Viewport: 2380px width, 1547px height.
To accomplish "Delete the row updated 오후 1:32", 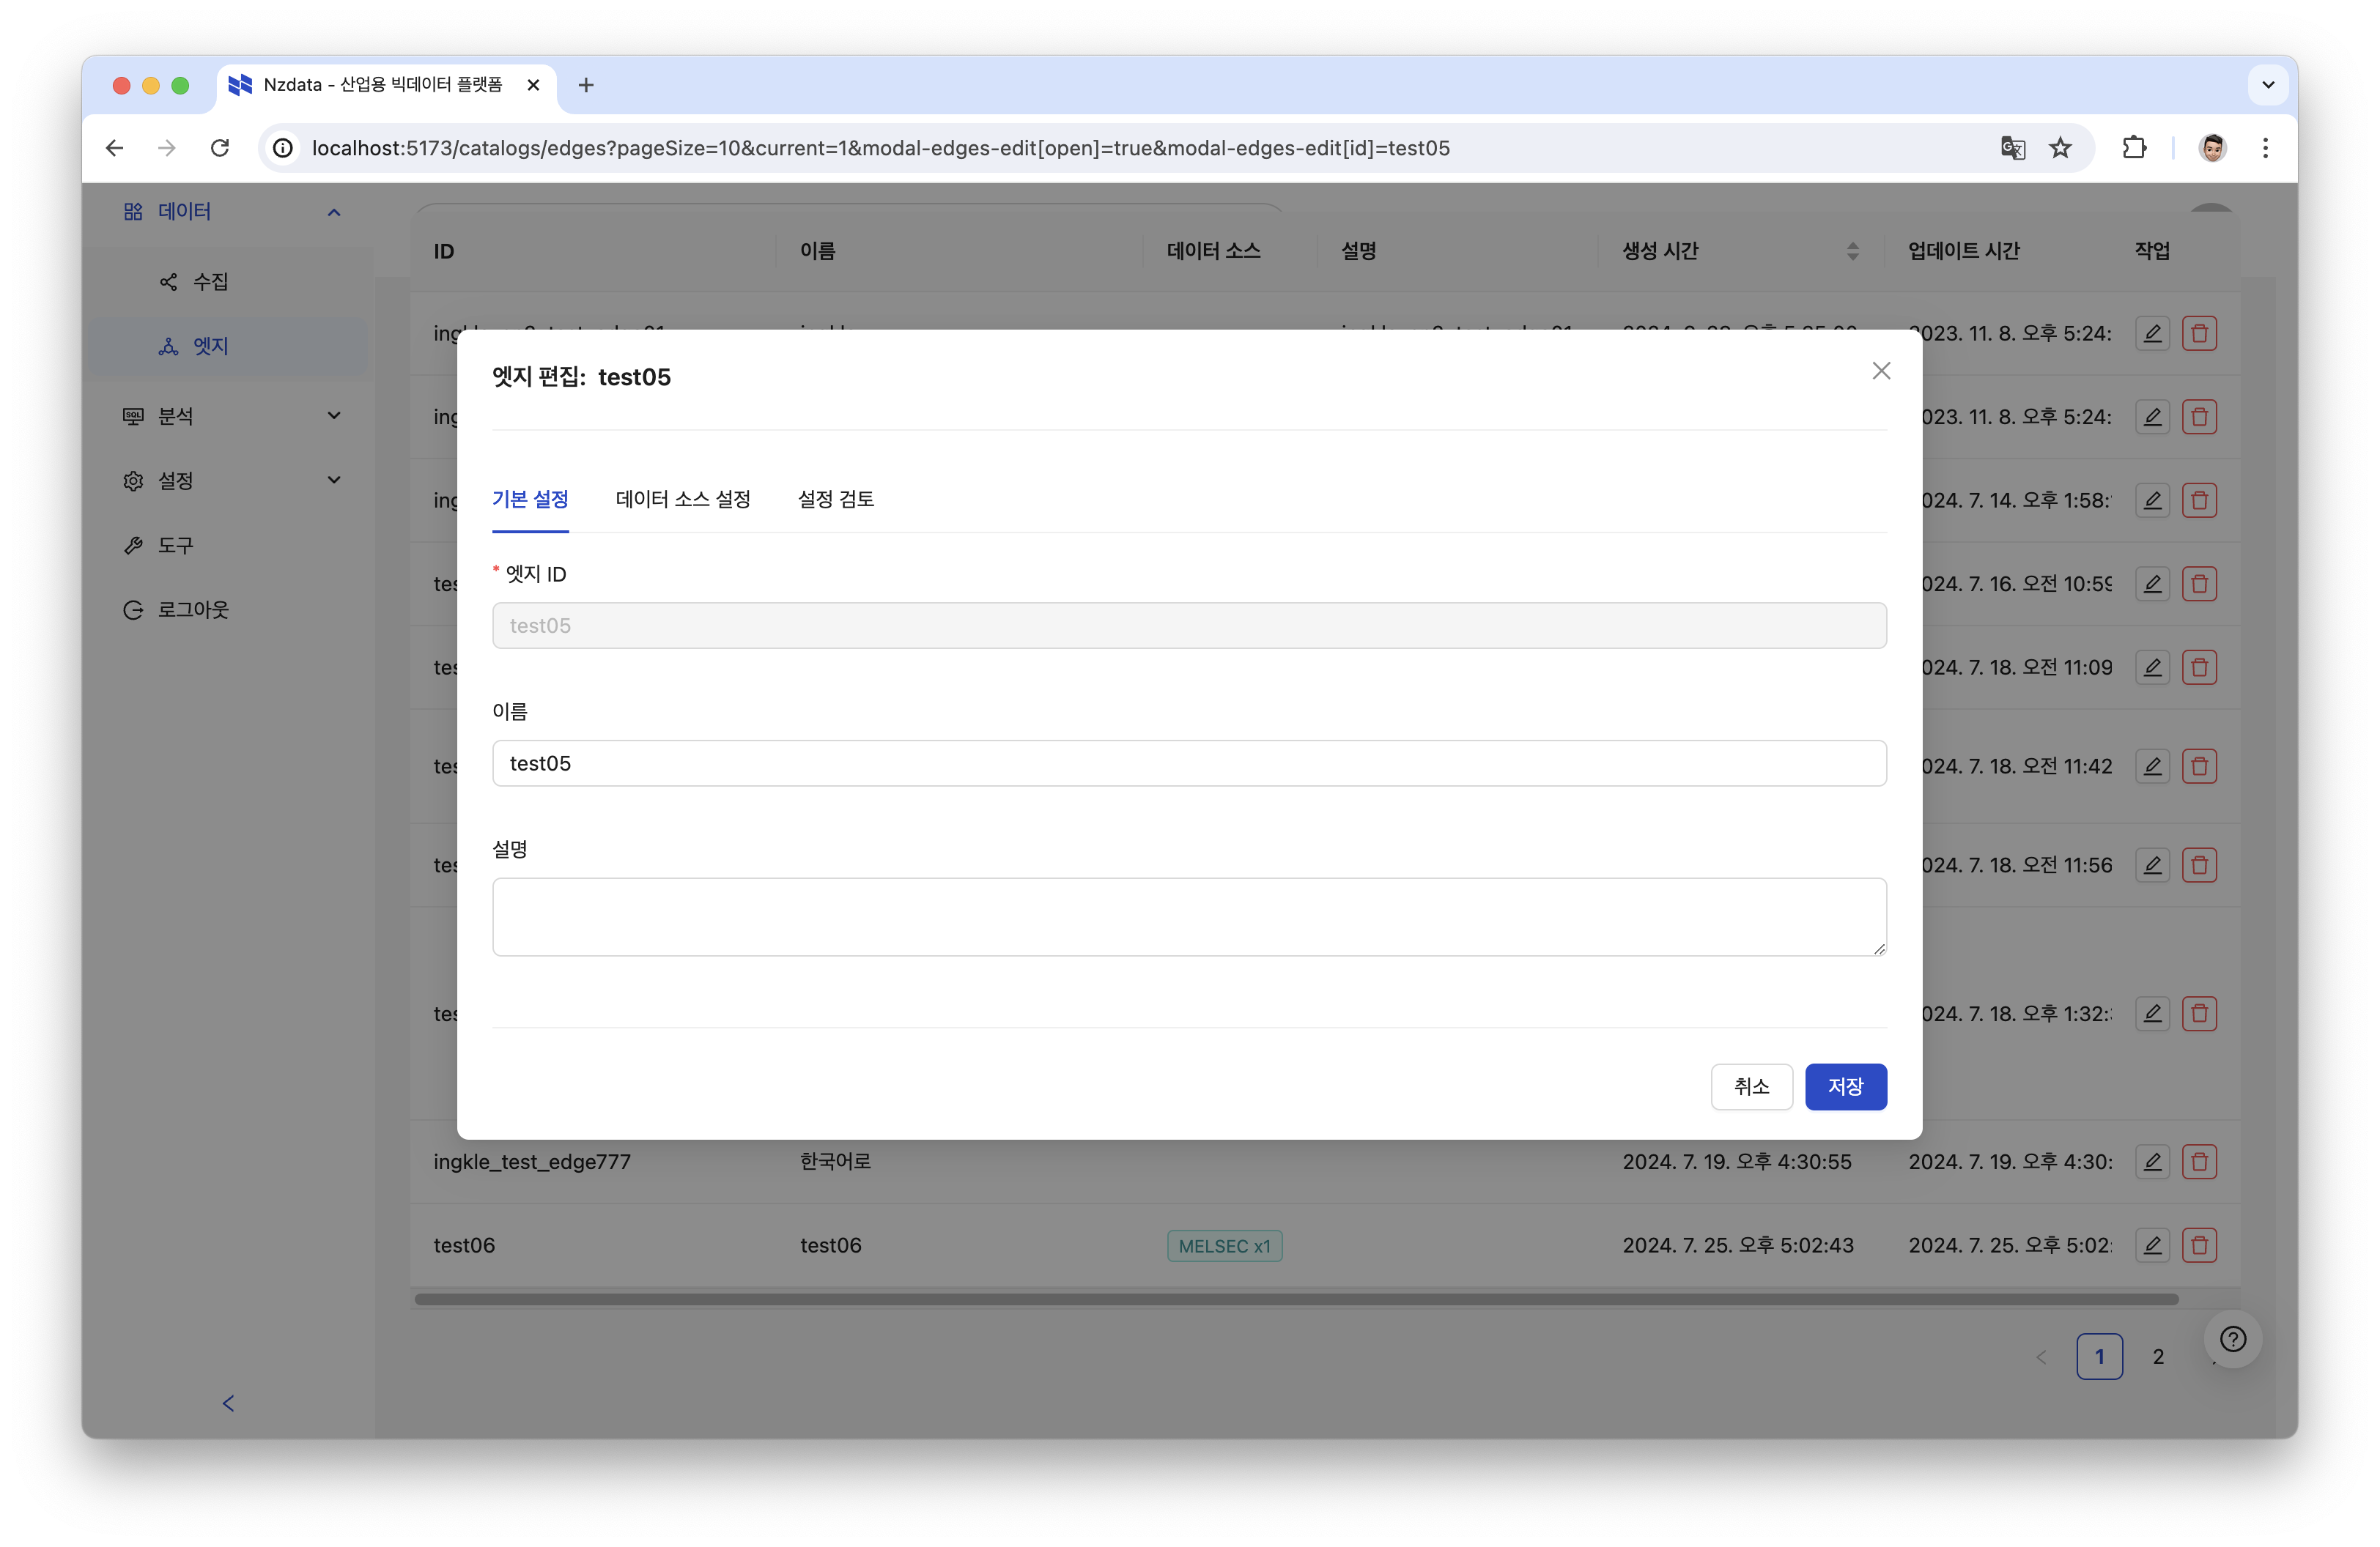I will pos(2199,1013).
